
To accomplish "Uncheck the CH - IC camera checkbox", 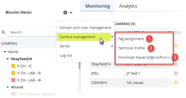I will pos(13,66).
